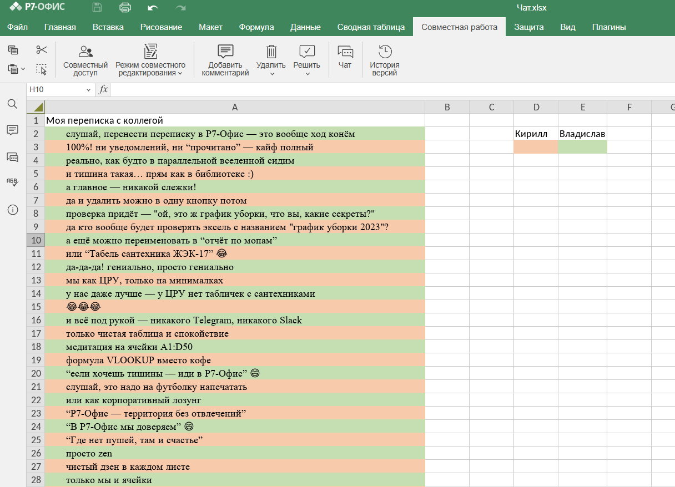Viewport: 675px width, 487px height.
Task: Open the Файл menu tab
Action: (x=18, y=27)
